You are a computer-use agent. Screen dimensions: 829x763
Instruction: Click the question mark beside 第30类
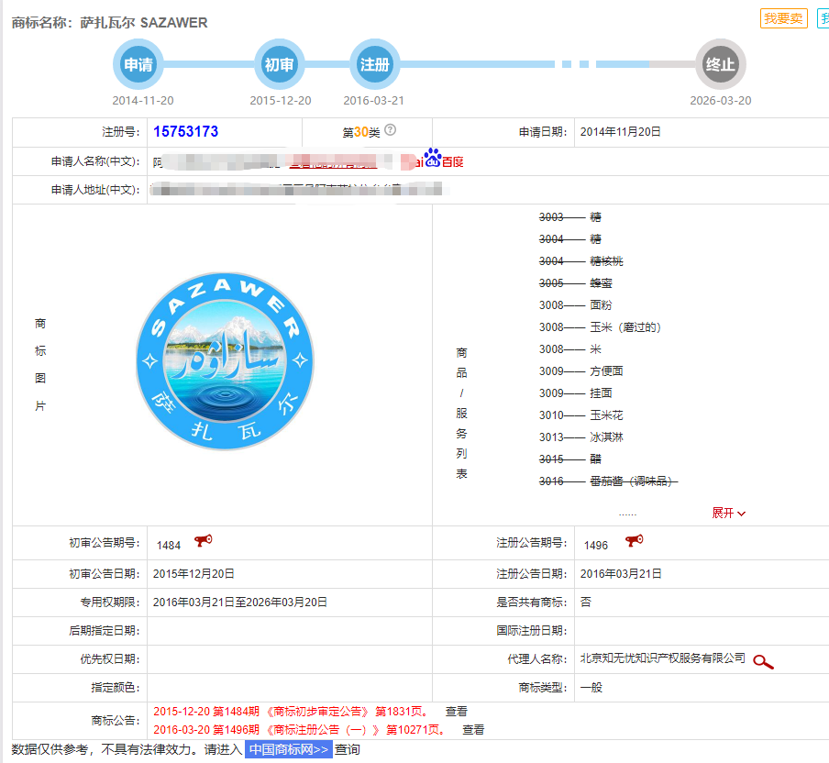click(x=390, y=130)
